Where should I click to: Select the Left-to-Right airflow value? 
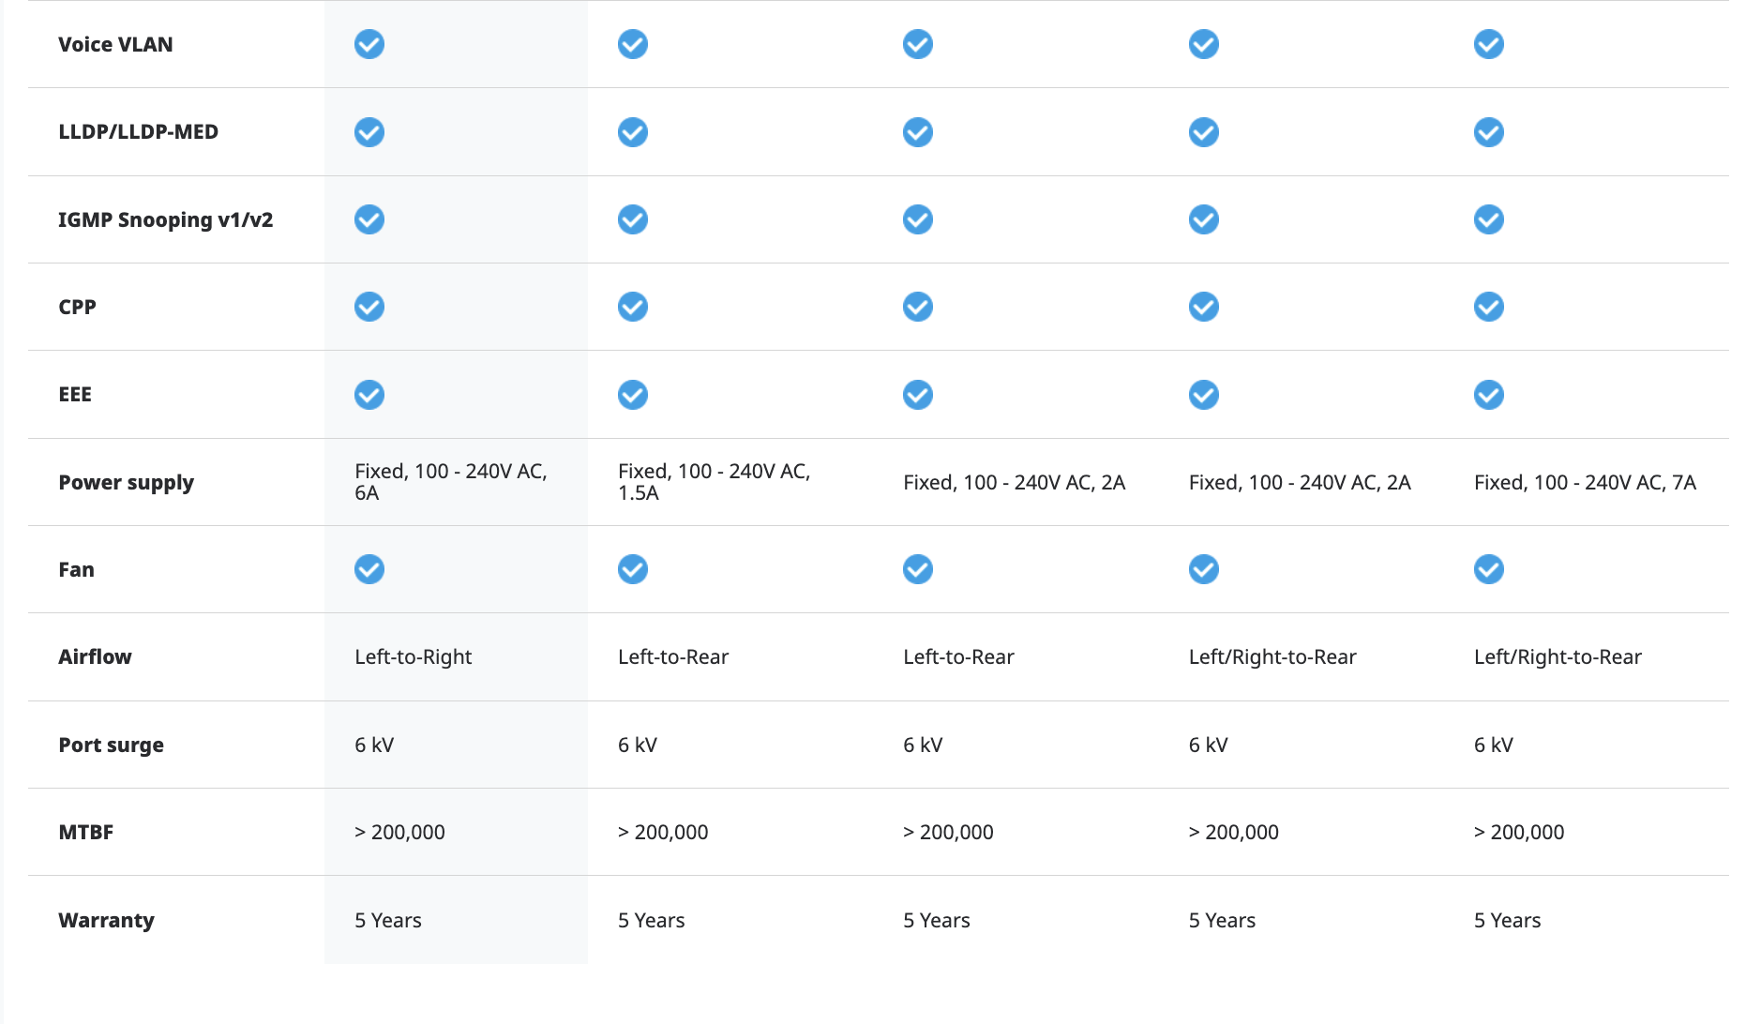(x=413, y=656)
